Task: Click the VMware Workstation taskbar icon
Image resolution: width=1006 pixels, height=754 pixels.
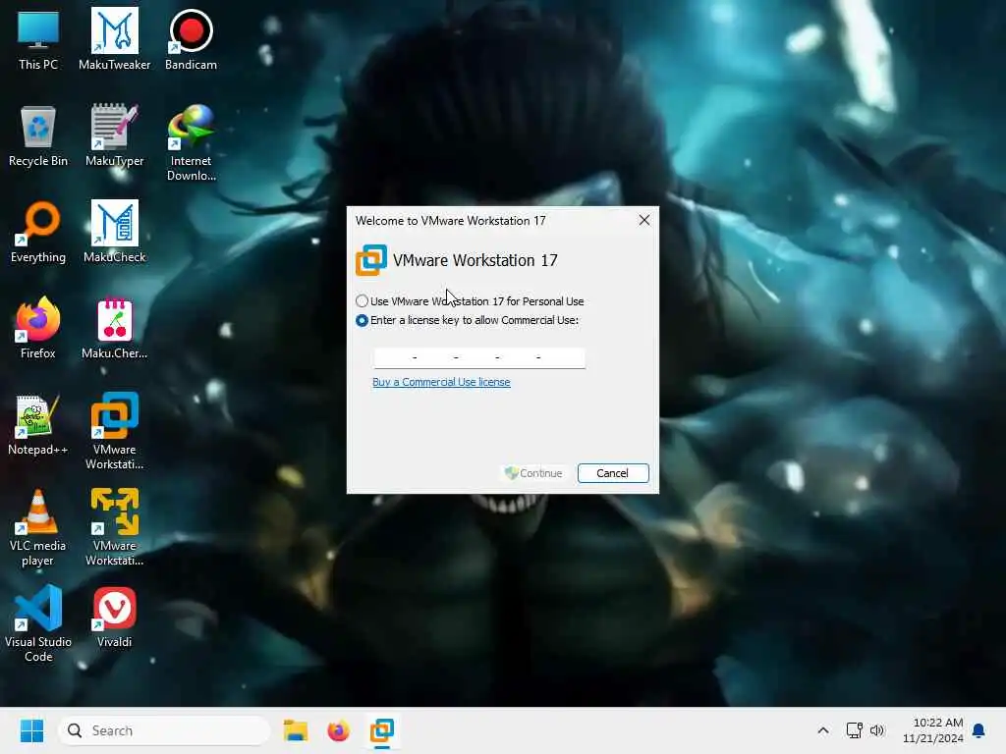Action: tap(382, 730)
